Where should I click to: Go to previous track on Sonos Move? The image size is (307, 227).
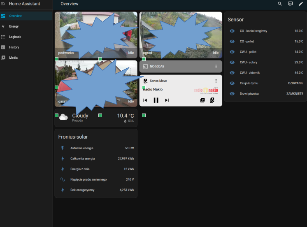point(145,100)
